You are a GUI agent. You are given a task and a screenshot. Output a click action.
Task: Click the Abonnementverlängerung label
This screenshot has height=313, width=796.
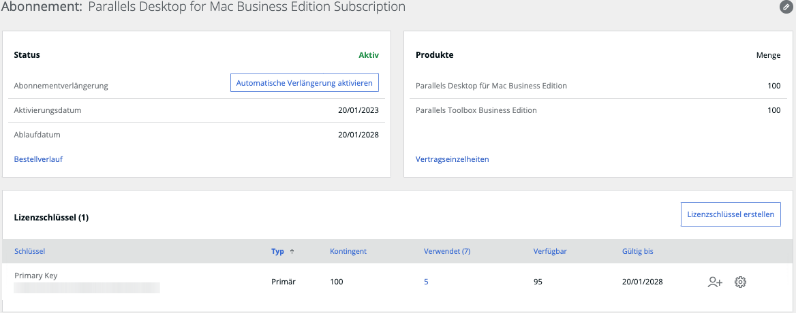pyautogui.click(x=61, y=86)
